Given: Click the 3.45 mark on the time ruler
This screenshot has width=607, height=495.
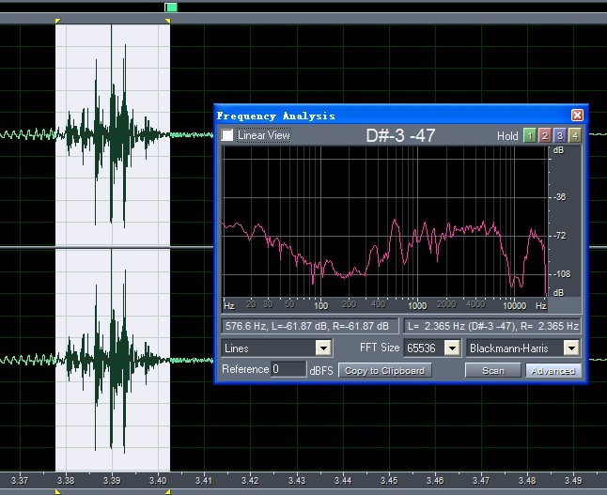Looking at the screenshot, I should point(389,479).
